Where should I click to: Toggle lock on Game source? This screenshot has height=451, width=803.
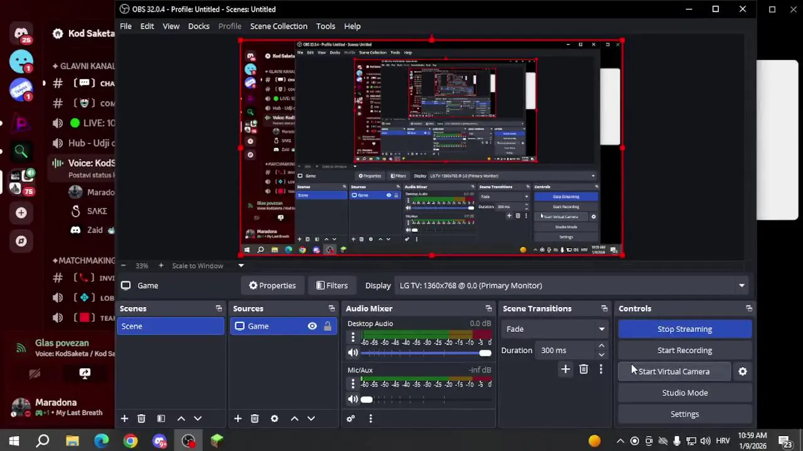coord(327,326)
